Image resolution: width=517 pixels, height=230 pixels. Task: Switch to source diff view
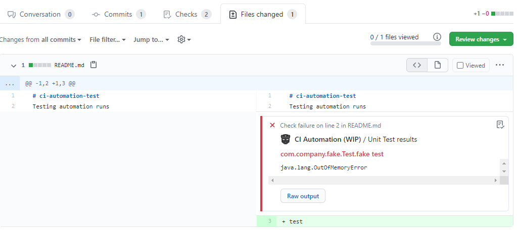point(417,65)
